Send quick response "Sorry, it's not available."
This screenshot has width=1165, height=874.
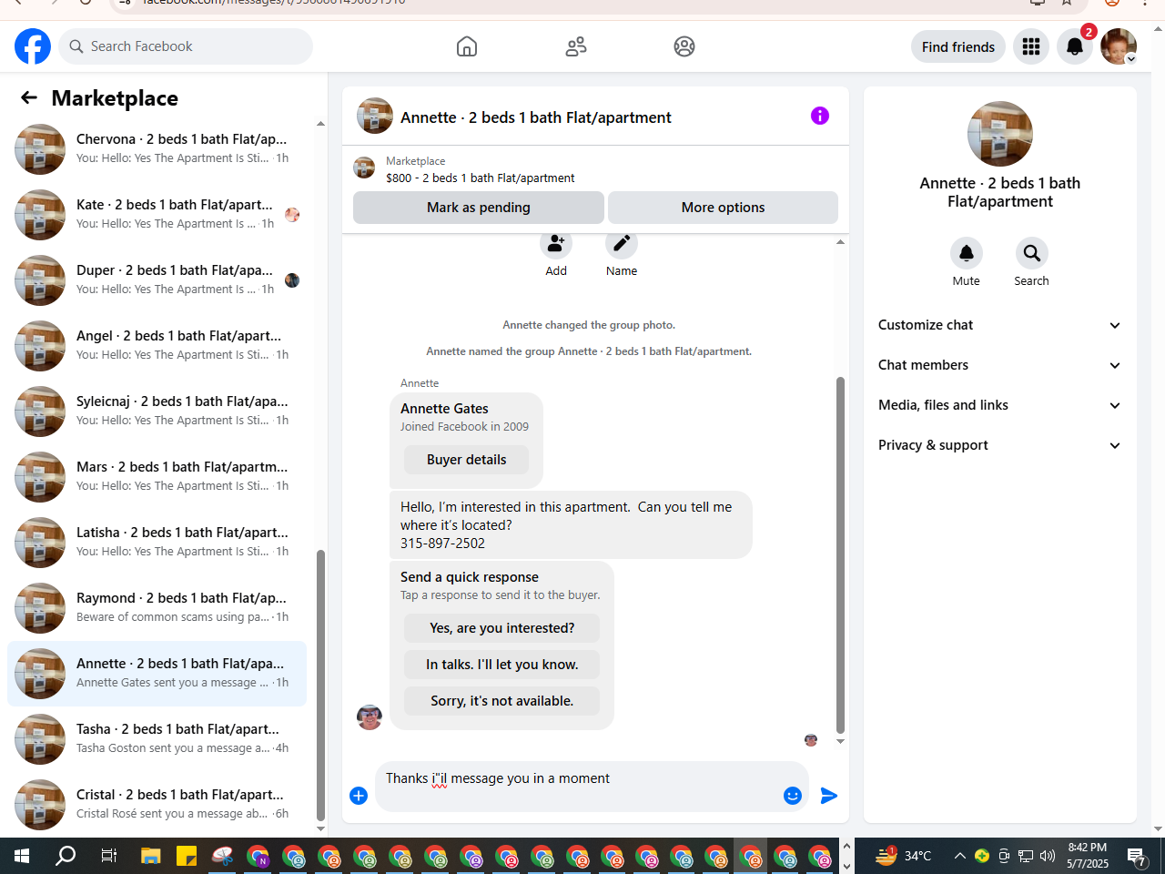pos(501,701)
